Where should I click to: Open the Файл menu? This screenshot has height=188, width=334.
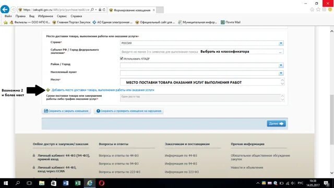tap(8, 16)
